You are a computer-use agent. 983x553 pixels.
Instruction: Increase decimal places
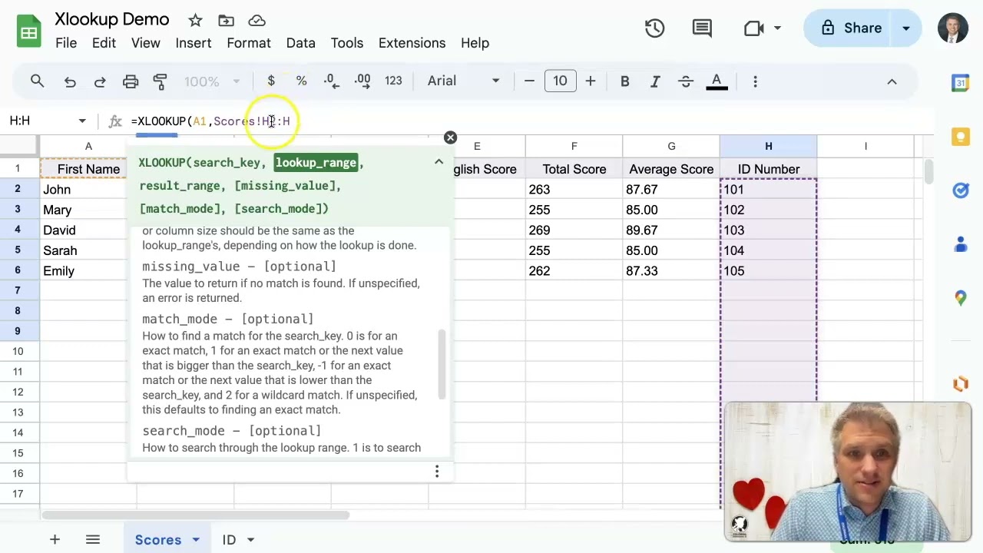(x=362, y=81)
